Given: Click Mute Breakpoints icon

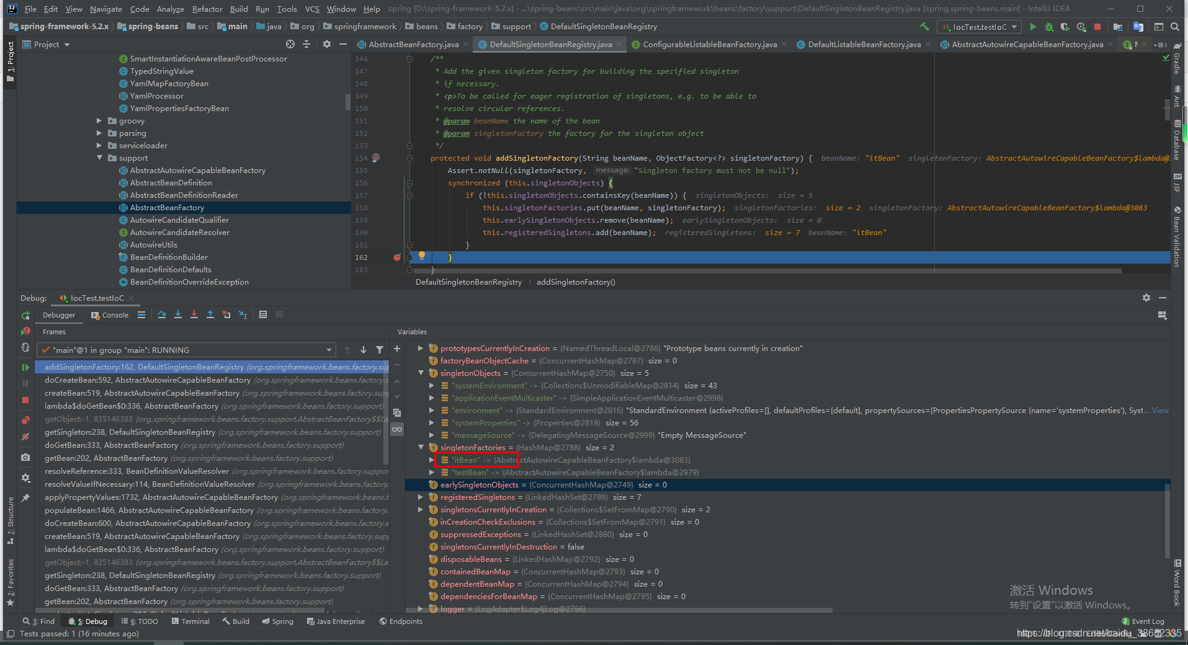Looking at the screenshot, I should [x=25, y=437].
